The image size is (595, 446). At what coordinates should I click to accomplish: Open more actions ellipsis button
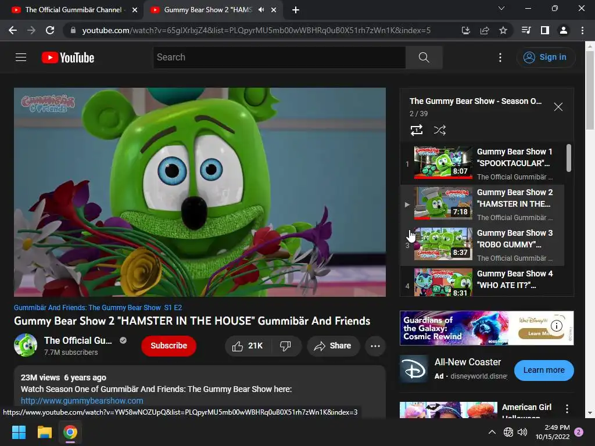[375, 346]
